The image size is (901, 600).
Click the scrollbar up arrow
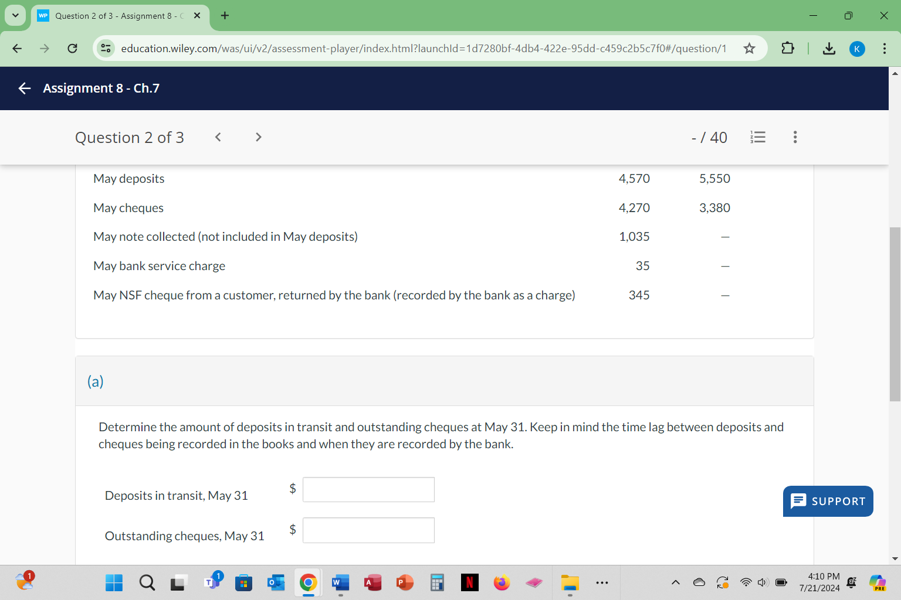coord(895,73)
